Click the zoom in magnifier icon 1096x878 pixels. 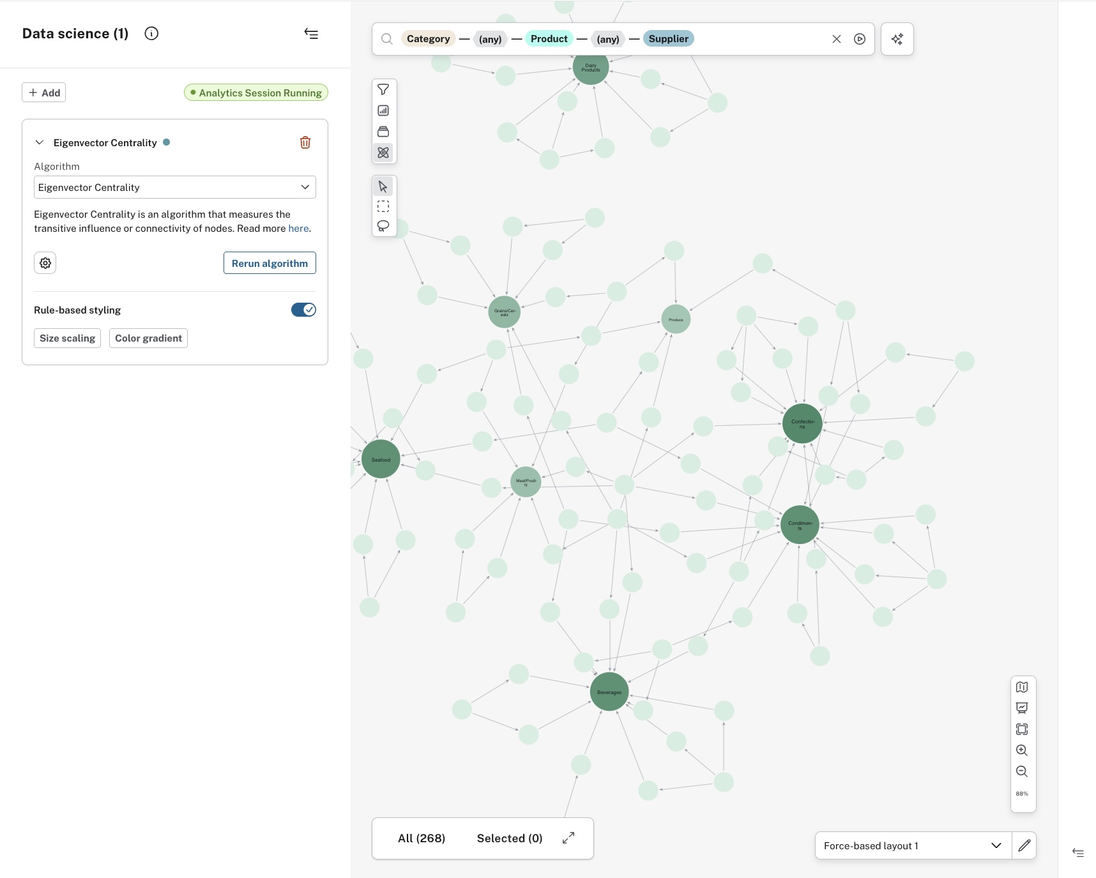[1022, 750]
